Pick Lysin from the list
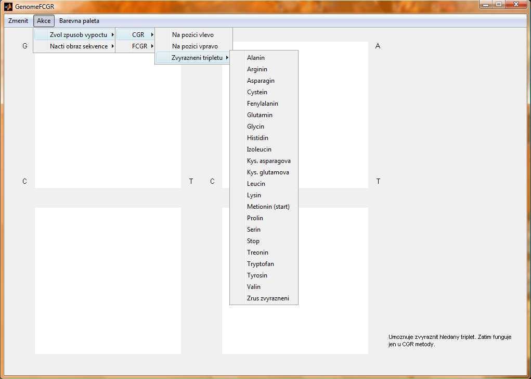Screen dimensions: 531x379 coord(264,195)
